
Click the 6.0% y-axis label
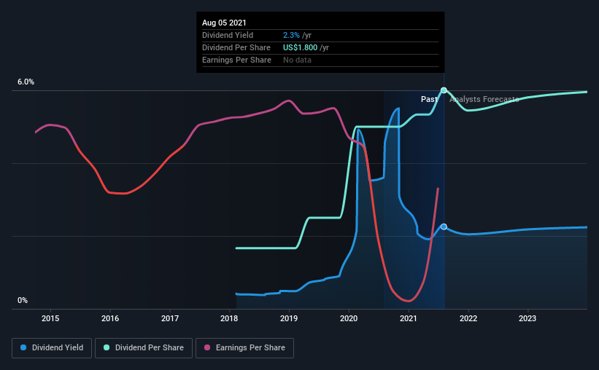point(26,82)
